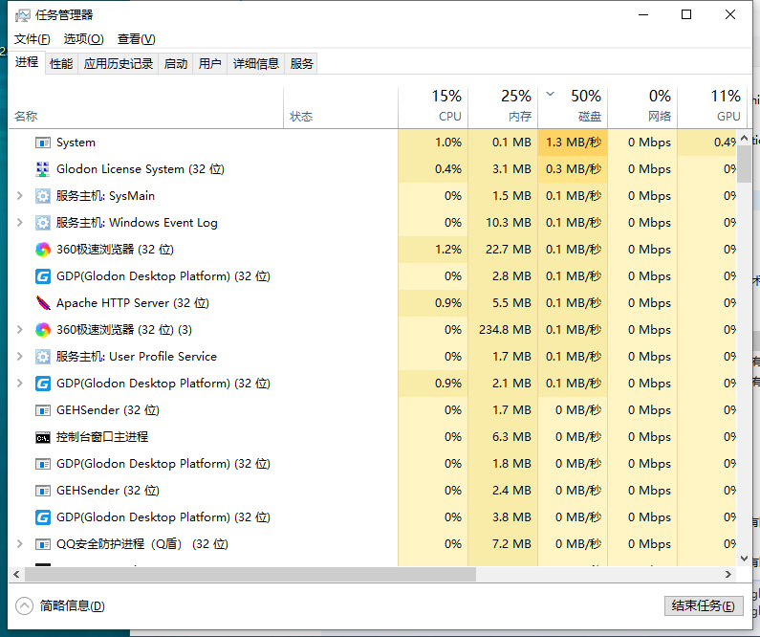The width and height of the screenshot is (760, 637).
Task: Expand the 服务主机: User Profile Service group
Action: (x=19, y=357)
